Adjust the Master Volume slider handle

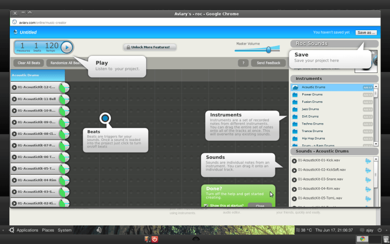coord(268,50)
